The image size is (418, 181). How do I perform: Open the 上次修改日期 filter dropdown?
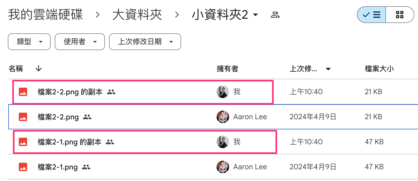pos(145,42)
